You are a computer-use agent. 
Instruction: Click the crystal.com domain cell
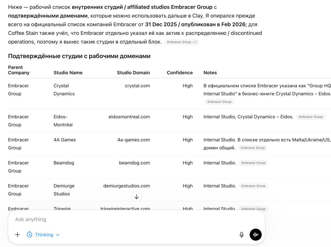tap(137, 86)
